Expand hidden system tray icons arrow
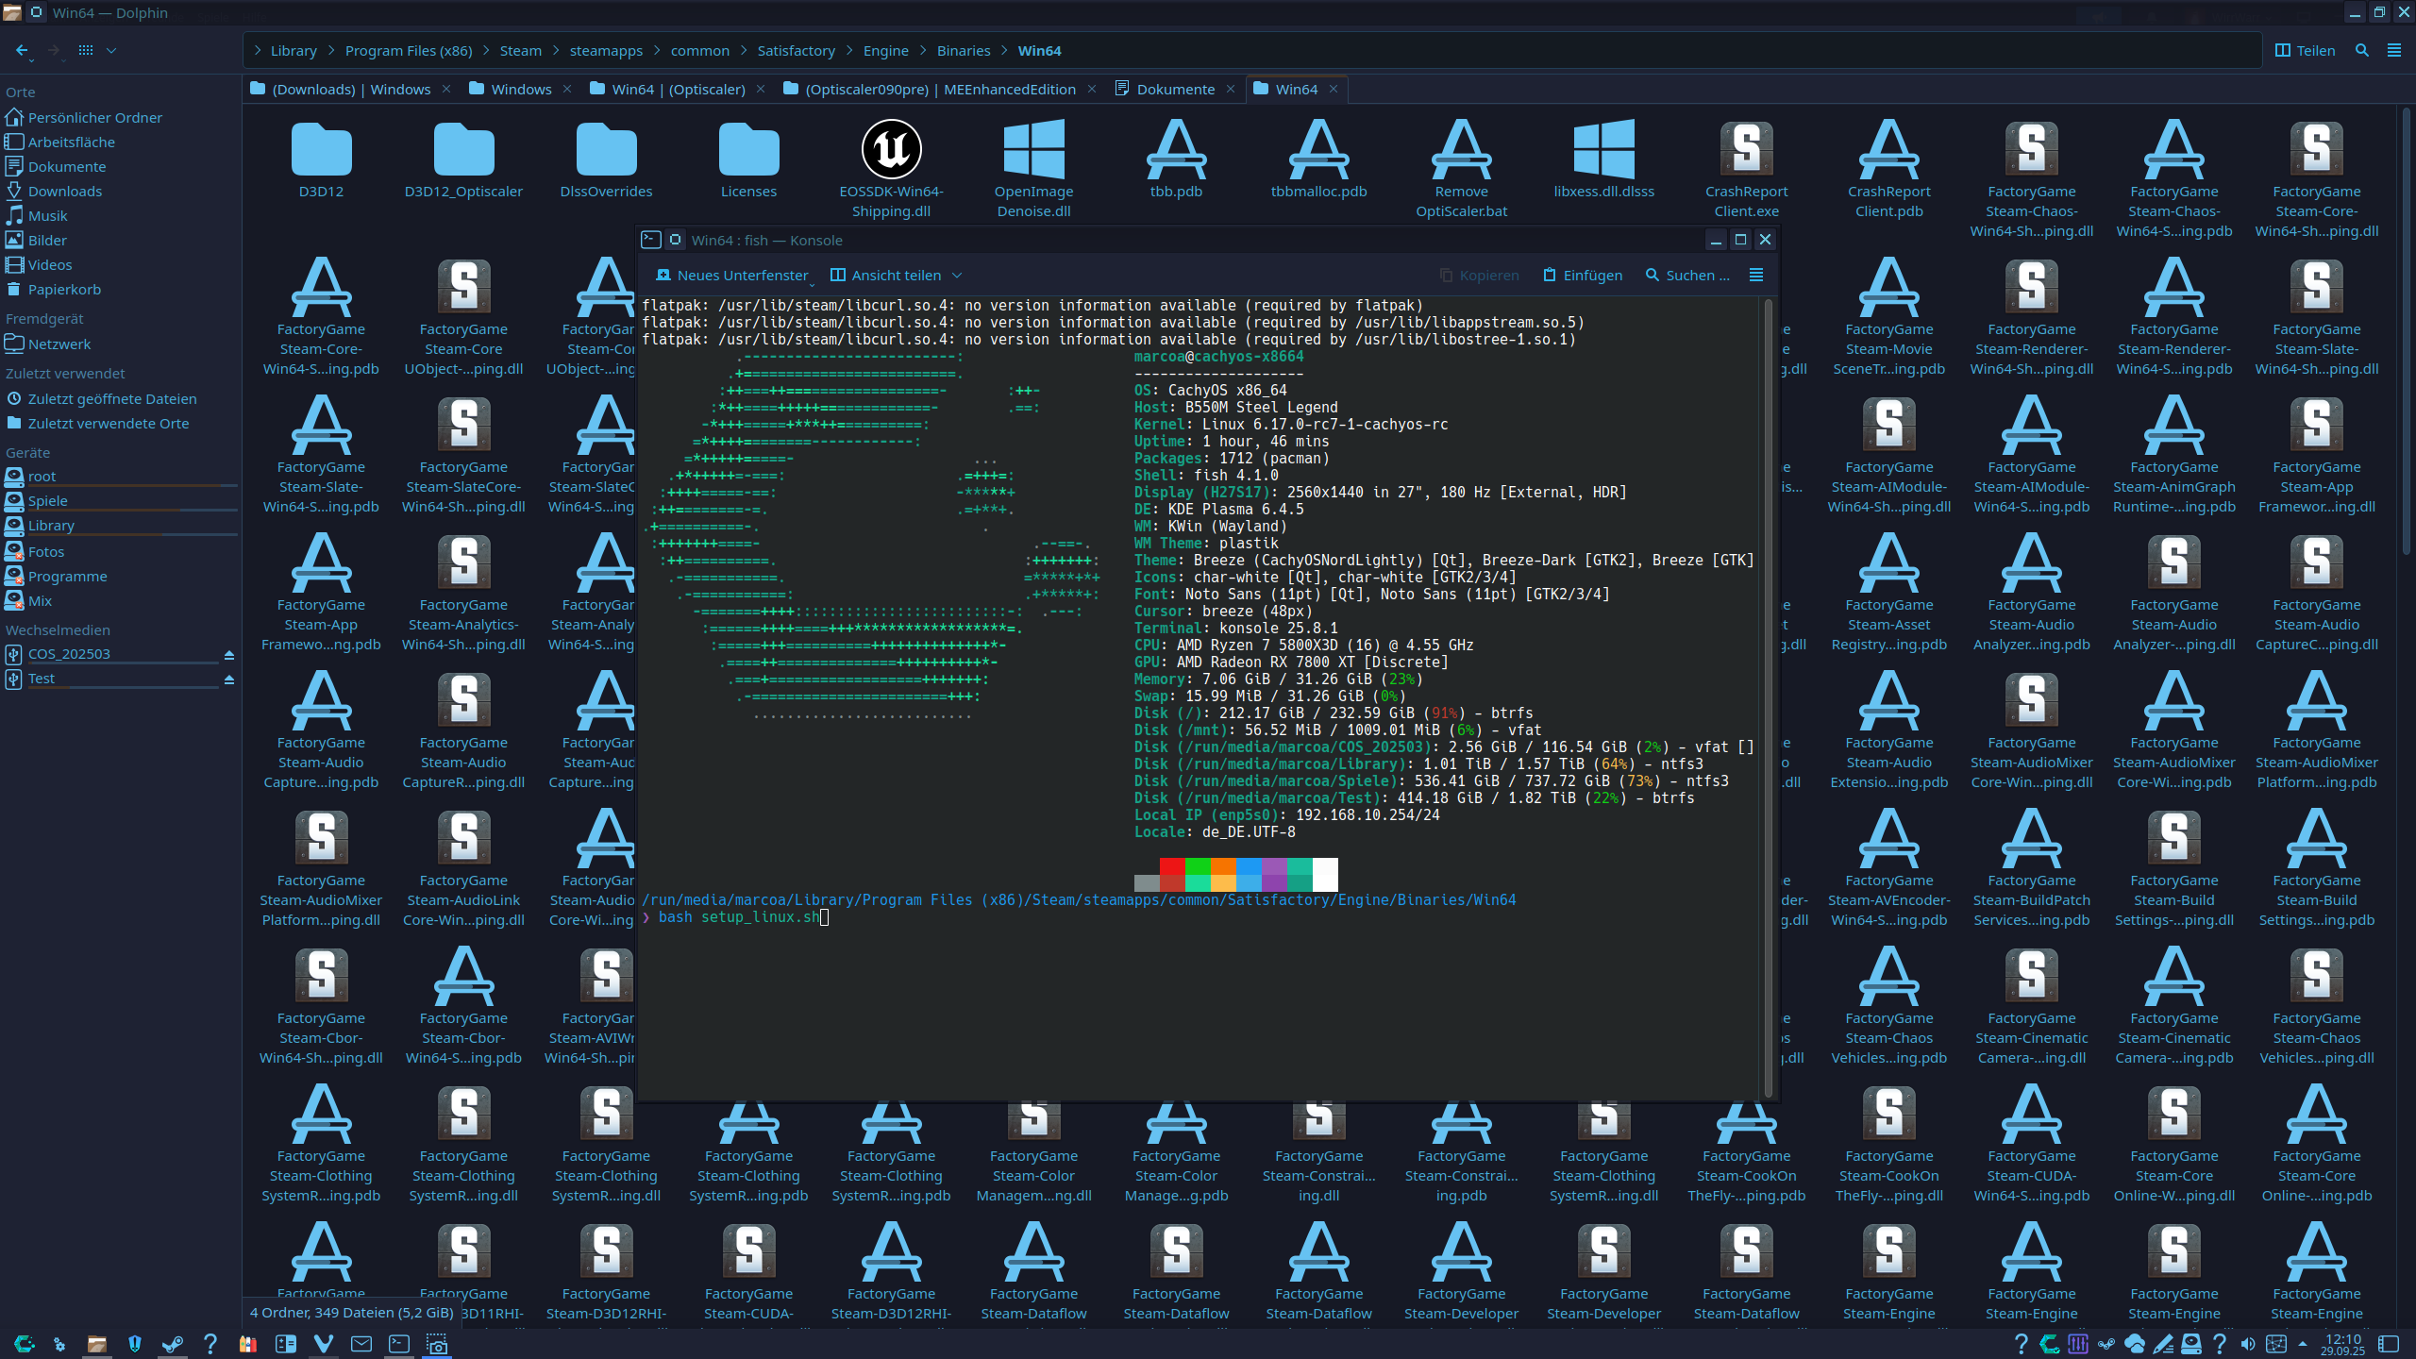This screenshot has height=1359, width=2416. click(2303, 1343)
